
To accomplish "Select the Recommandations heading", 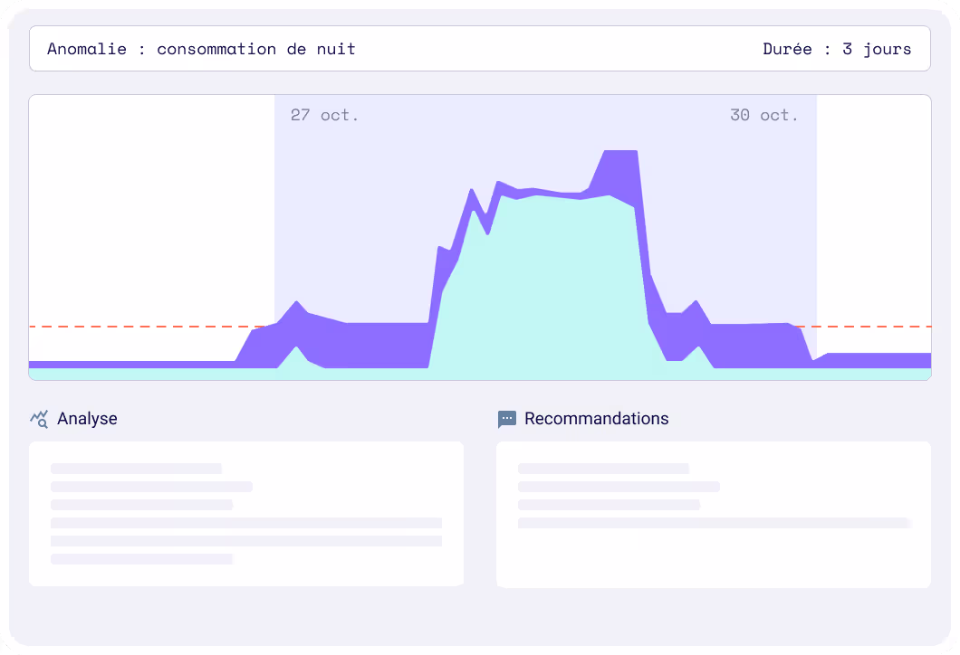I will point(596,419).
